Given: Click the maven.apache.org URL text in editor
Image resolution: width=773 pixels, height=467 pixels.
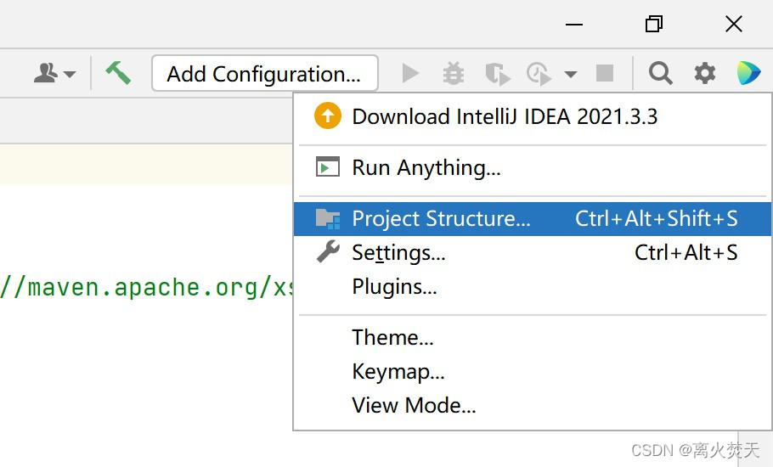Looking at the screenshot, I should pos(146,287).
